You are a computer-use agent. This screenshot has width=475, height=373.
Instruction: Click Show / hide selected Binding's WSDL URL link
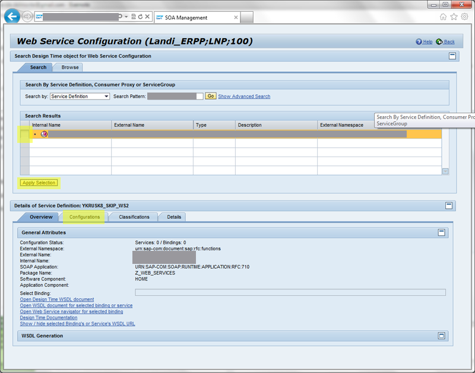click(x=78, y=324)
